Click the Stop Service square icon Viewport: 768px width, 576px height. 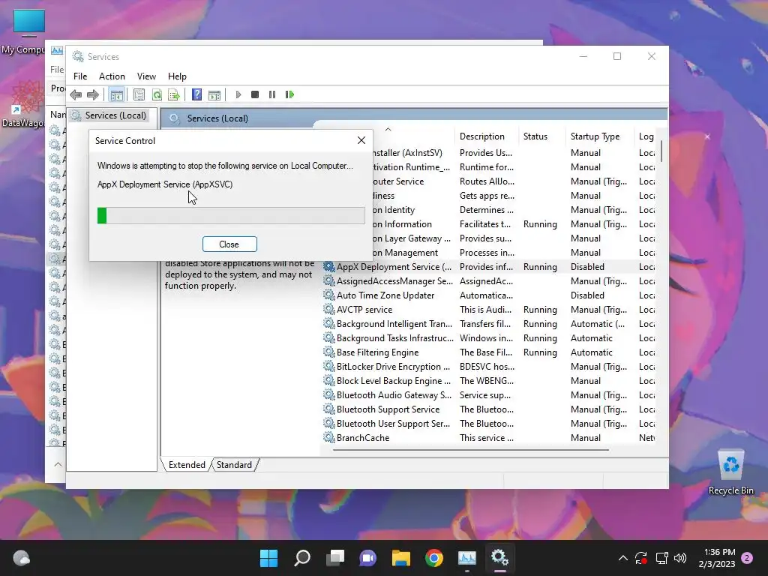[255, 94]
